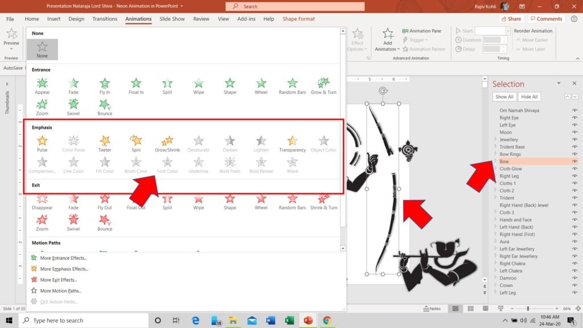
Task: Open the Effect Options dropdown
Action: [358, 40]
